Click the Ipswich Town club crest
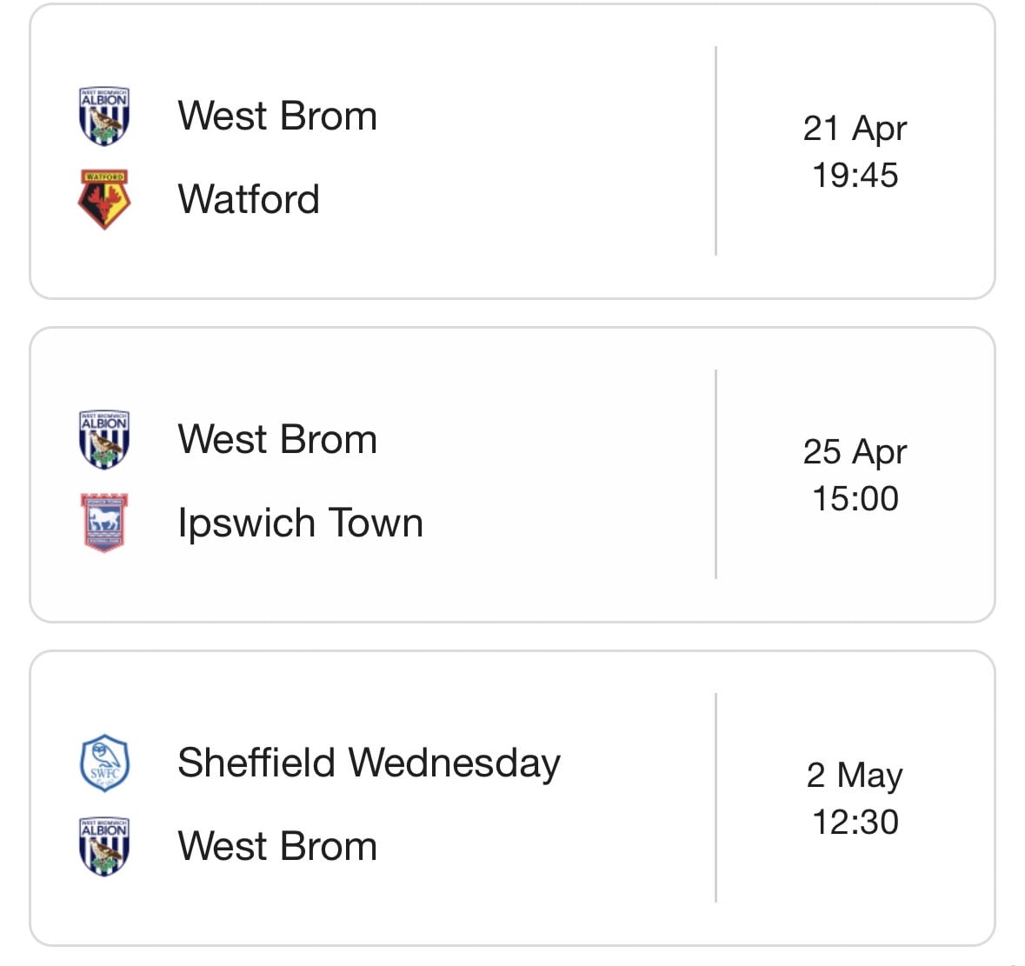This screenshot has height=966, width=1025. [104, 523]
